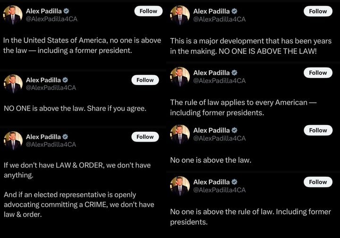Viewport: 340px width, 238px height.
Task: Follow from the 'In the United States' tweet
Action: [x=148, y=11]
